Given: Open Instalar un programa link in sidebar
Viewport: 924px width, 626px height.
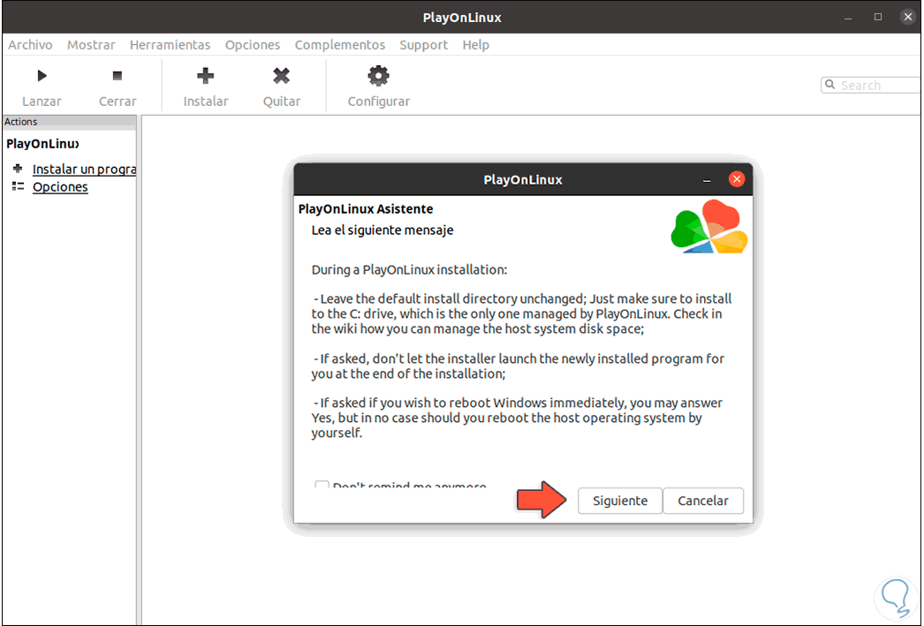Looking at the screenshot, I should coord(84,169).
